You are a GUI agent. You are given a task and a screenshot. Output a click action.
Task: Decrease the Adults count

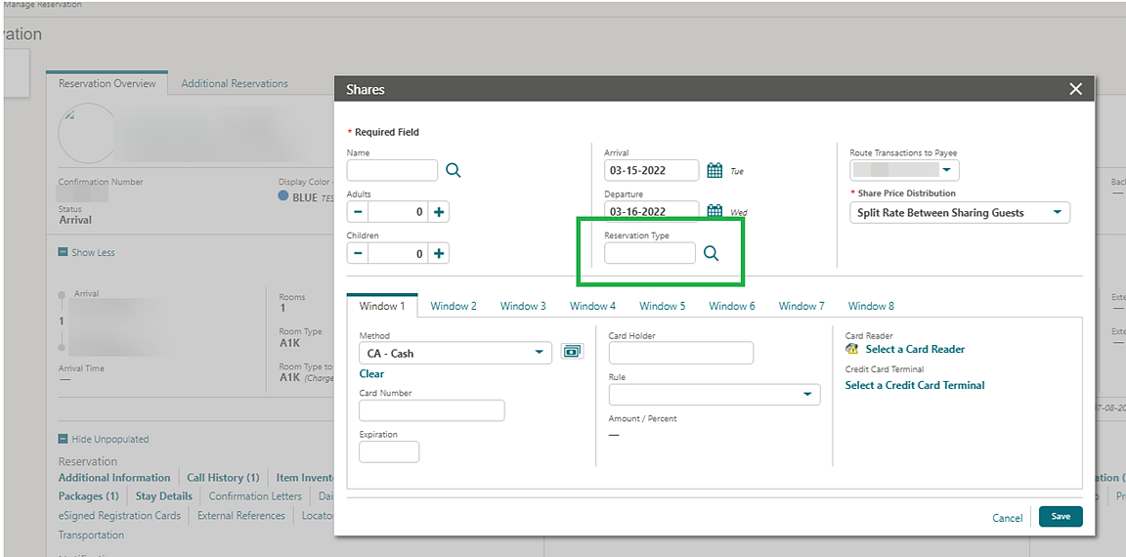[358, 212]
